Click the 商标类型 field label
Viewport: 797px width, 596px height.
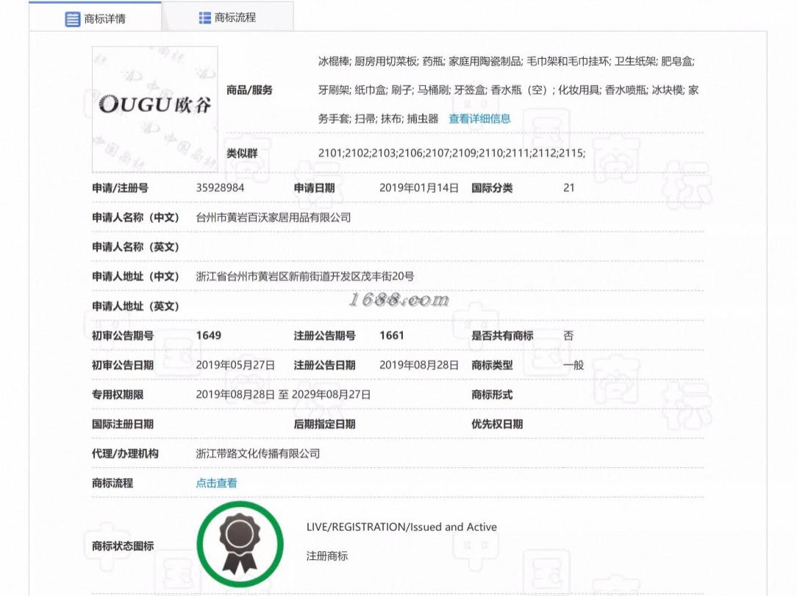[x=492, y=365]
